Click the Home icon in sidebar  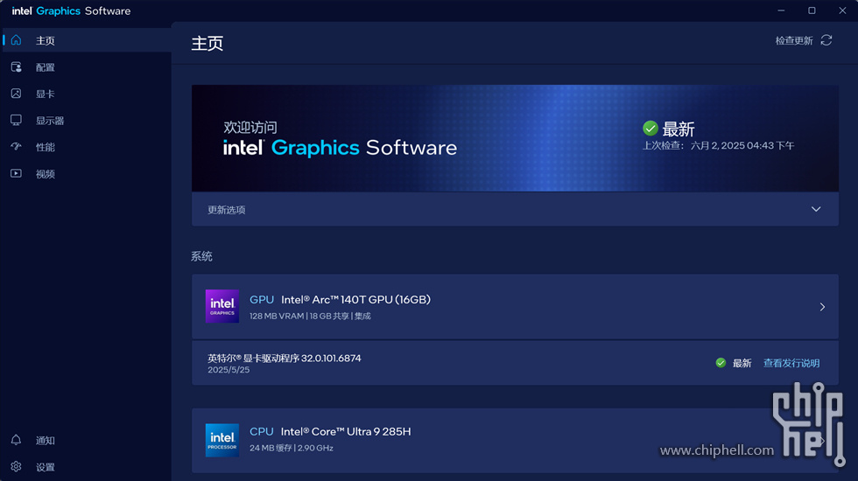pyautogui.click(x=16, y=40)
